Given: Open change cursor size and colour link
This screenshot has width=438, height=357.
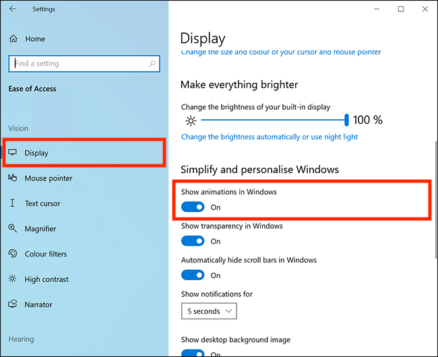Looking at the screenshot, I should [x=281, y=52].
